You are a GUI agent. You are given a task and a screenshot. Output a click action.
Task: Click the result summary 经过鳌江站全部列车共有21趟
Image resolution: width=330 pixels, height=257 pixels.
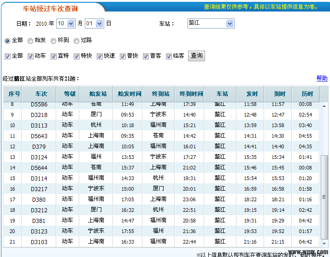(x=41, y=79)
